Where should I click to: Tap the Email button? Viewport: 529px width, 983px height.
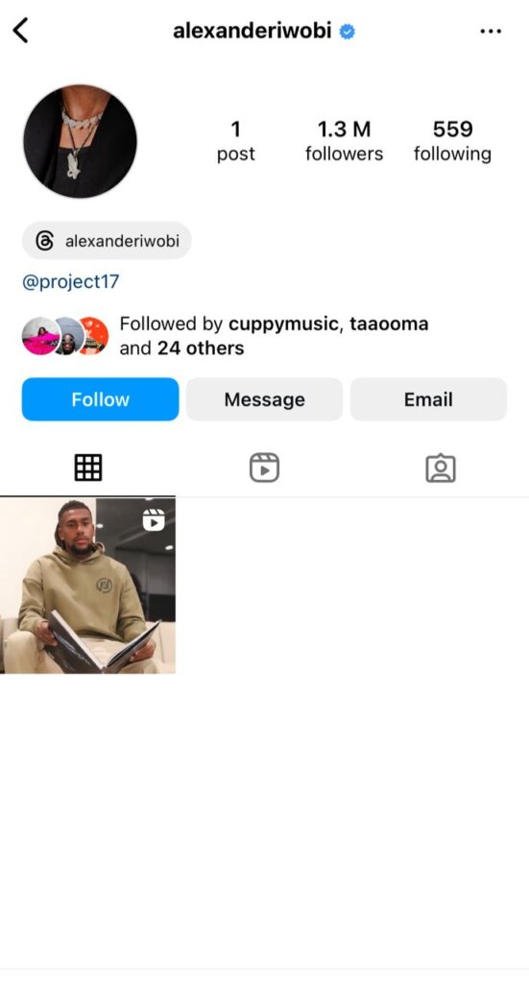428,399
